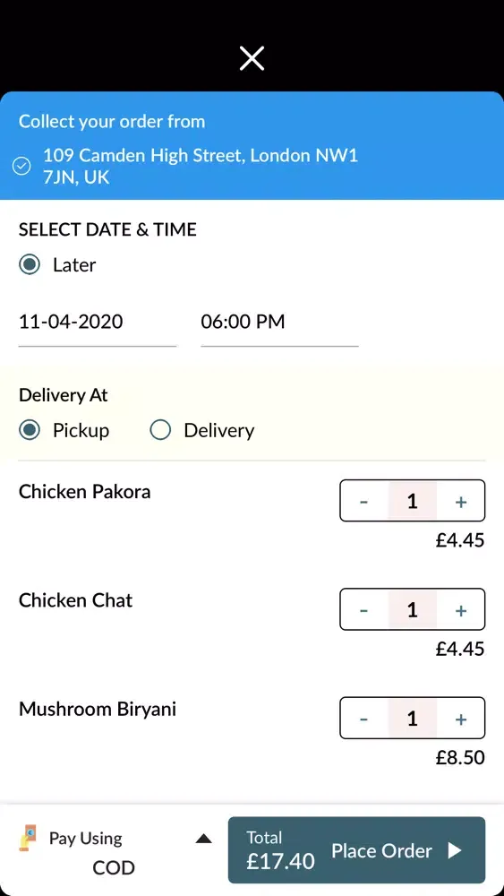Decrease Mushroom Biryani quantity with minus
Viewport: 504px width, 896px height.
[363, 719]
